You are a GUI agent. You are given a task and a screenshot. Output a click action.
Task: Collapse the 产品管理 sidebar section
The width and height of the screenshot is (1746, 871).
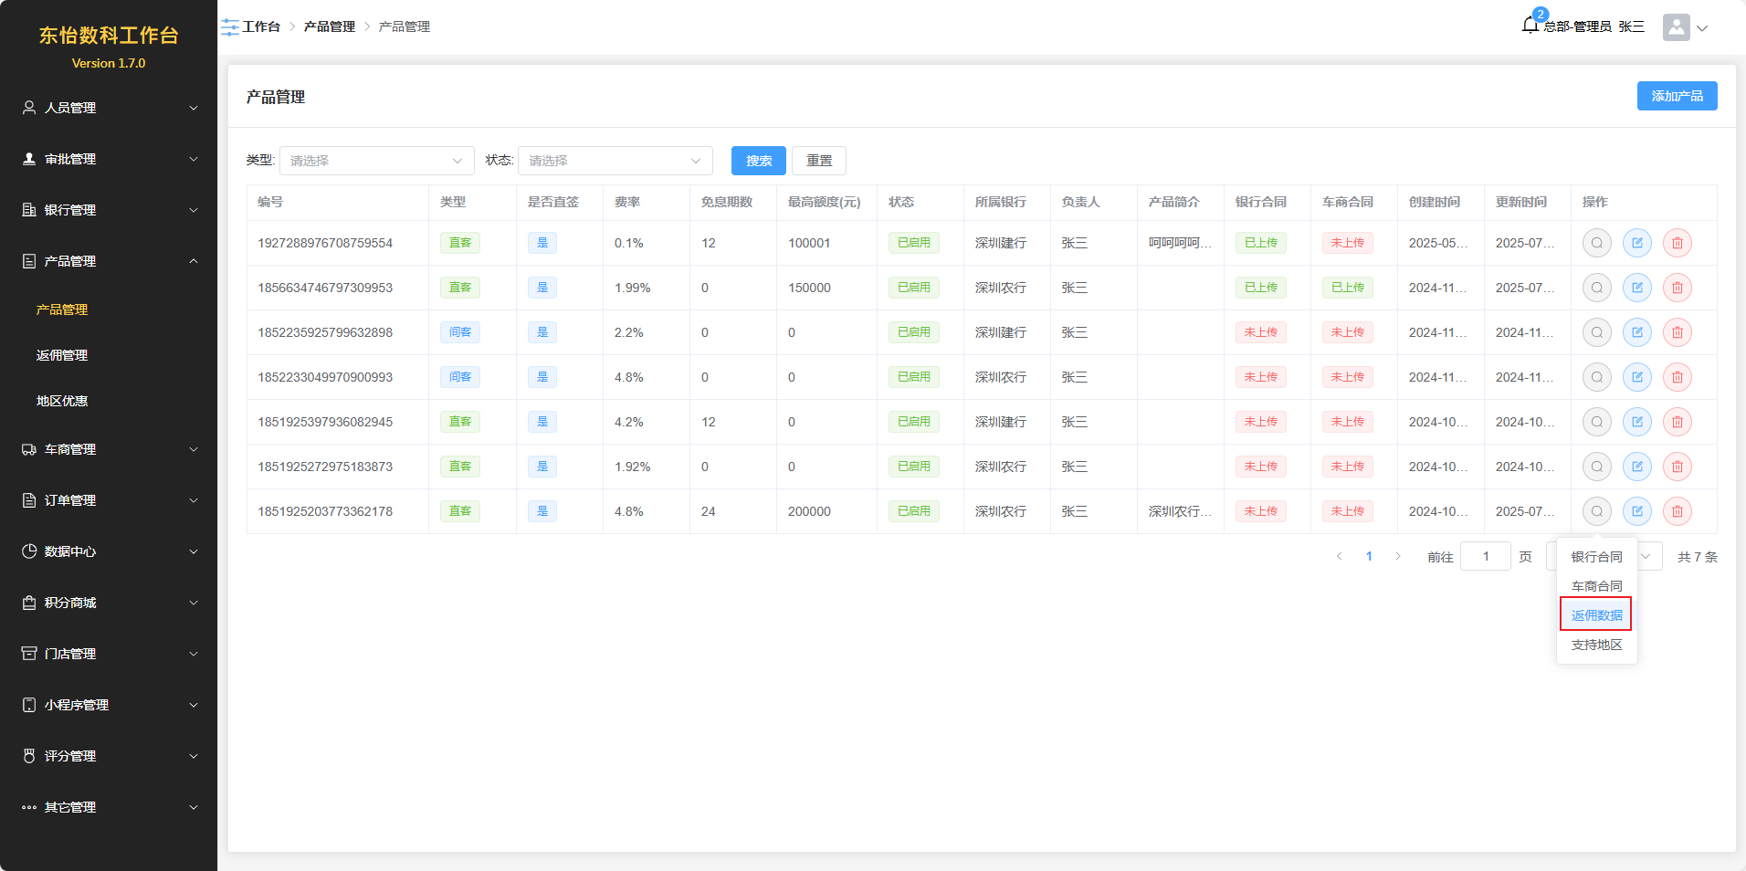(x=109, y=261)
